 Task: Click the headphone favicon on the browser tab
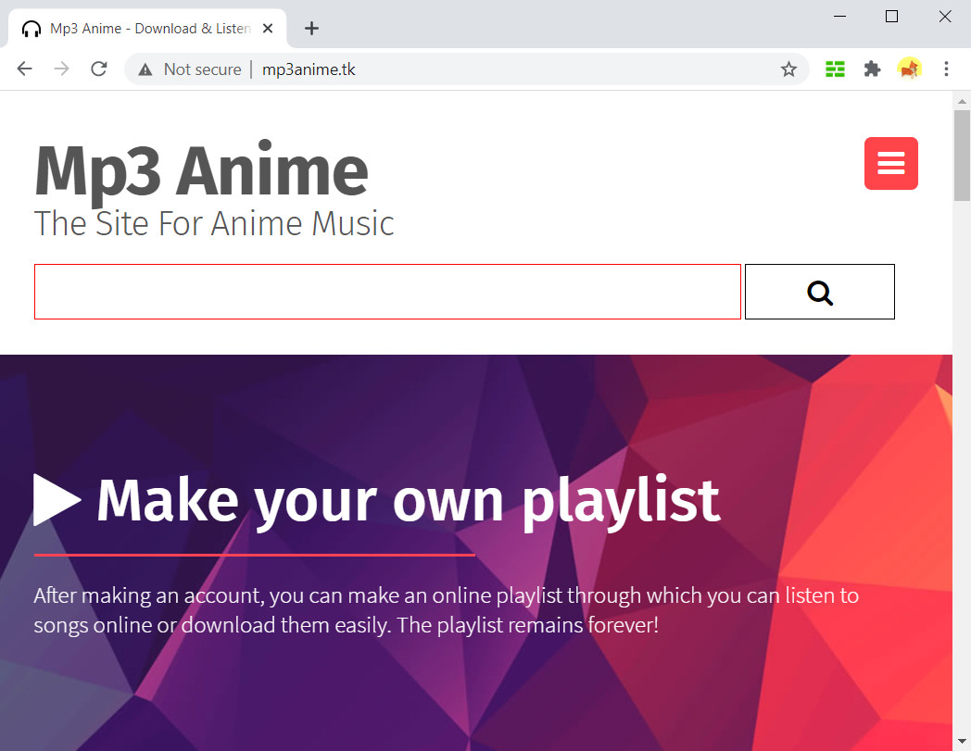[x=32, y=28]
